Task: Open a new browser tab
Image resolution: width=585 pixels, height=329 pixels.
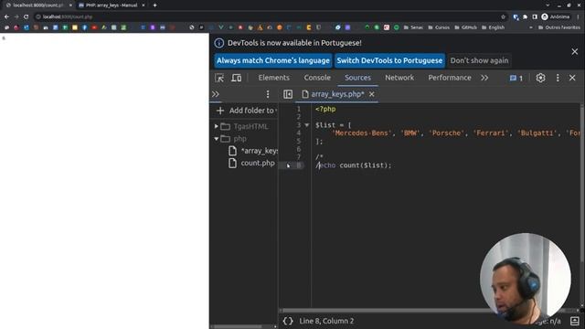Action: [x=154, y=5]
